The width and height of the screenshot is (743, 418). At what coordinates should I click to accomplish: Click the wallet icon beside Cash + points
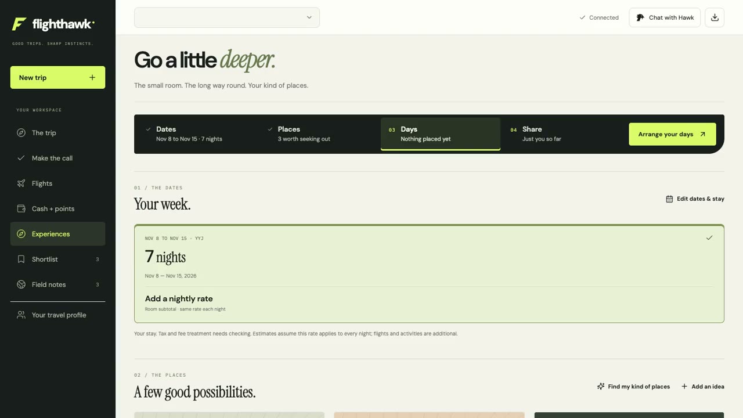coord(21,208)
